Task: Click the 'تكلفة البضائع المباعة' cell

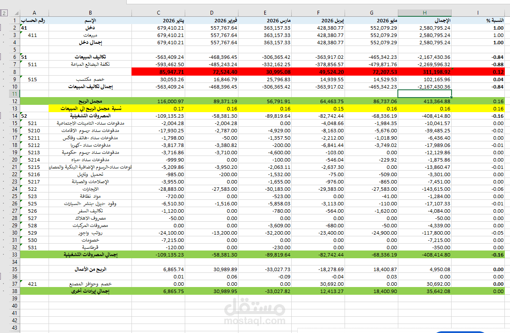Action: [90, 64]
